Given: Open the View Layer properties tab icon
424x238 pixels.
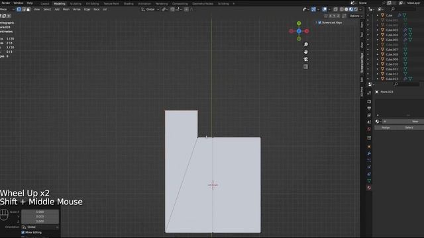Looking at the screenshot, I should [369, 115].
